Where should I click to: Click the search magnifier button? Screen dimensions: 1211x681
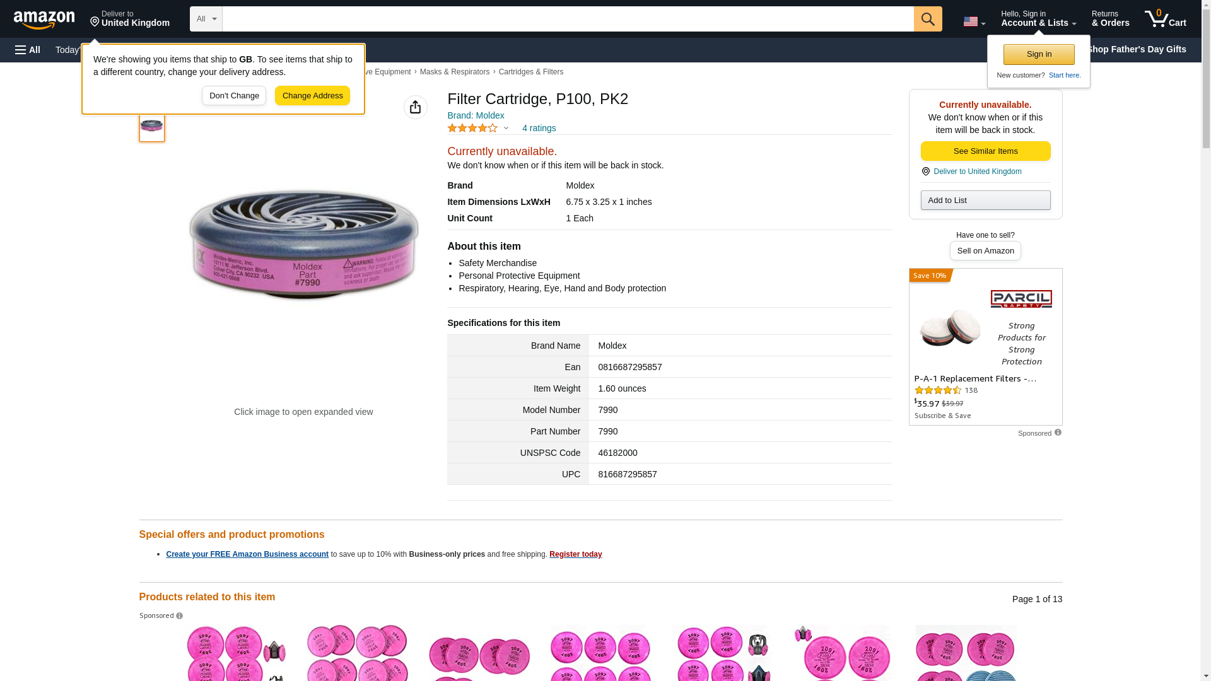pos(928,19)
